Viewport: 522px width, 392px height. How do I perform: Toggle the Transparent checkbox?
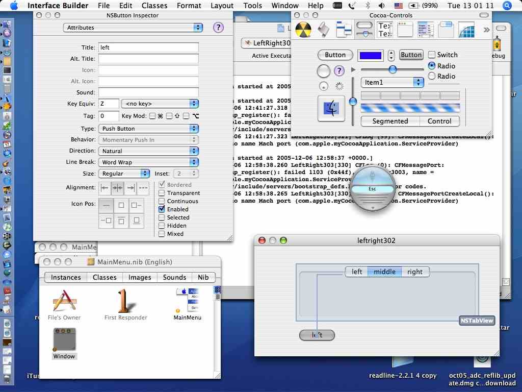click(x=162, y=193)
